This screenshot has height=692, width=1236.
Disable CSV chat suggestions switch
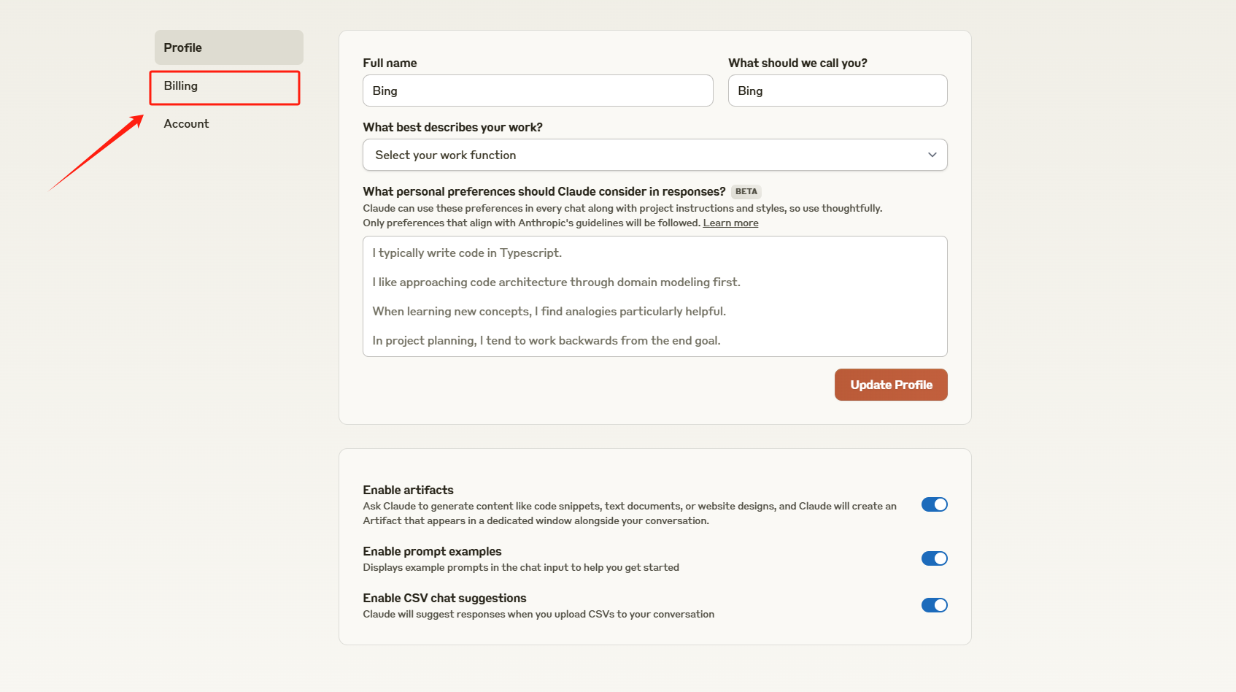[934, 605]
